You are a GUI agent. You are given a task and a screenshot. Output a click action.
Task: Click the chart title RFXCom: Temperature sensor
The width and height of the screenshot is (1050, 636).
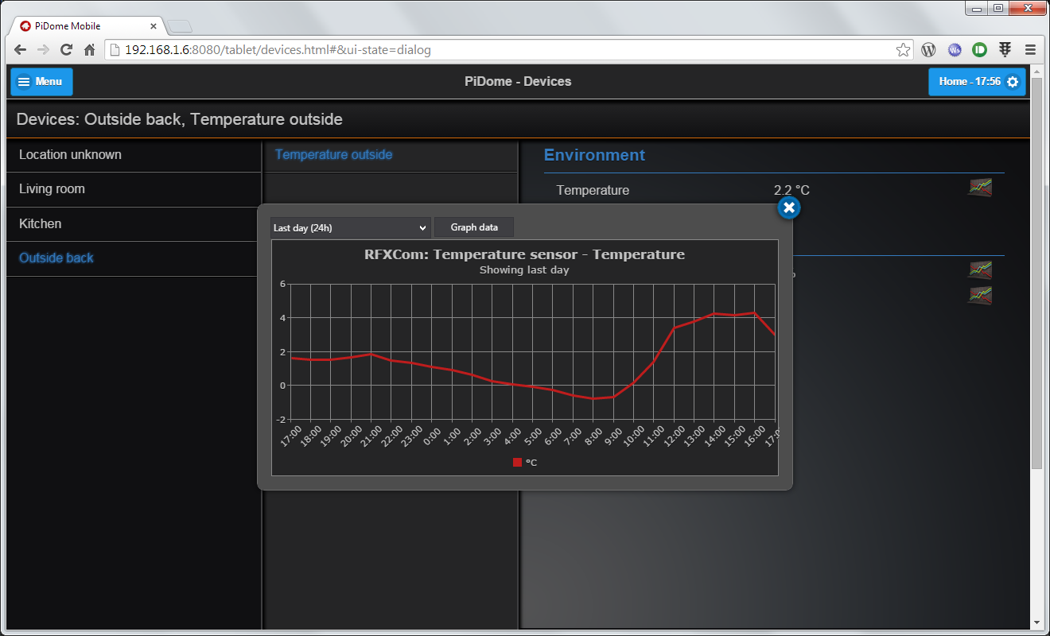[x=524, y=254]
